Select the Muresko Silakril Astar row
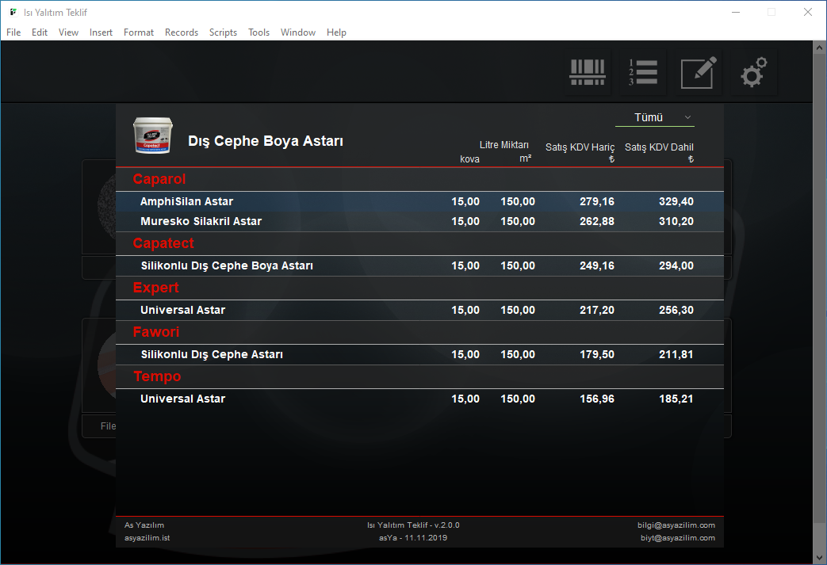This screenshot has height=565, width=827. [419, 221]
